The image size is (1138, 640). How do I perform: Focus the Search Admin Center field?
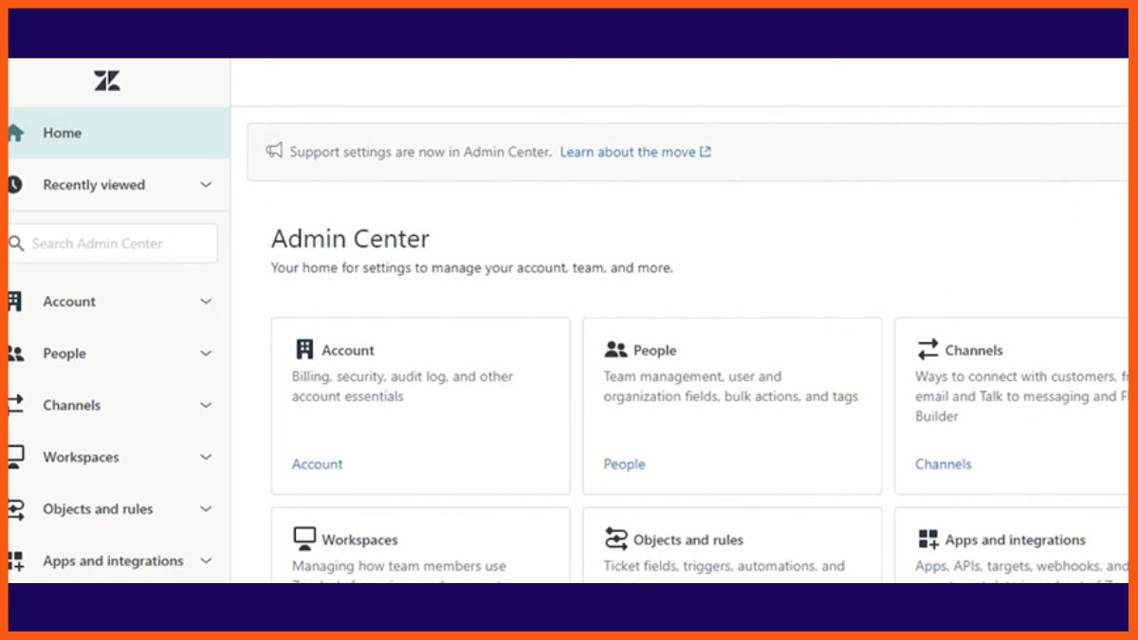point(114,244)
